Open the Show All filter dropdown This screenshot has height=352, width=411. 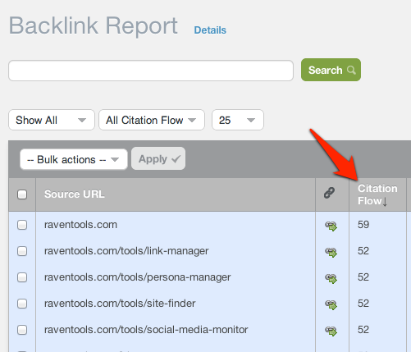52,120
